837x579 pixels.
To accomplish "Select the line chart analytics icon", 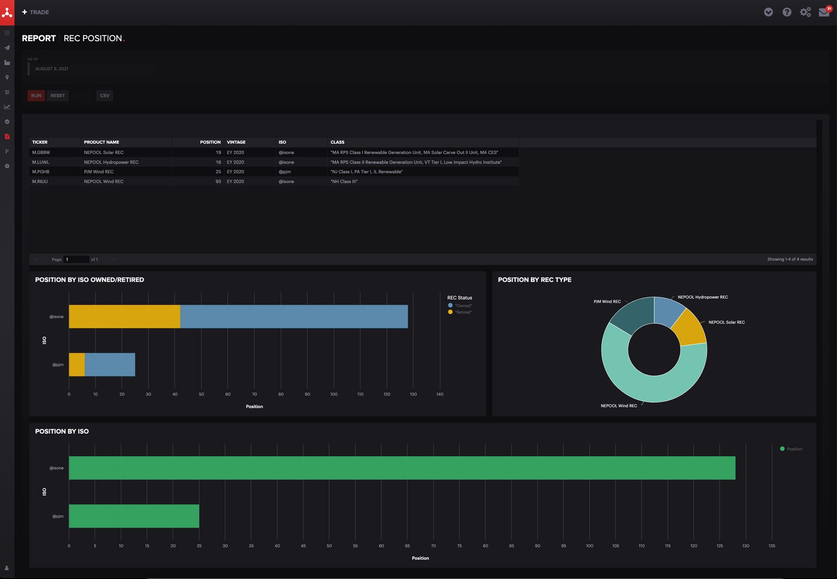I will point(7,107).
